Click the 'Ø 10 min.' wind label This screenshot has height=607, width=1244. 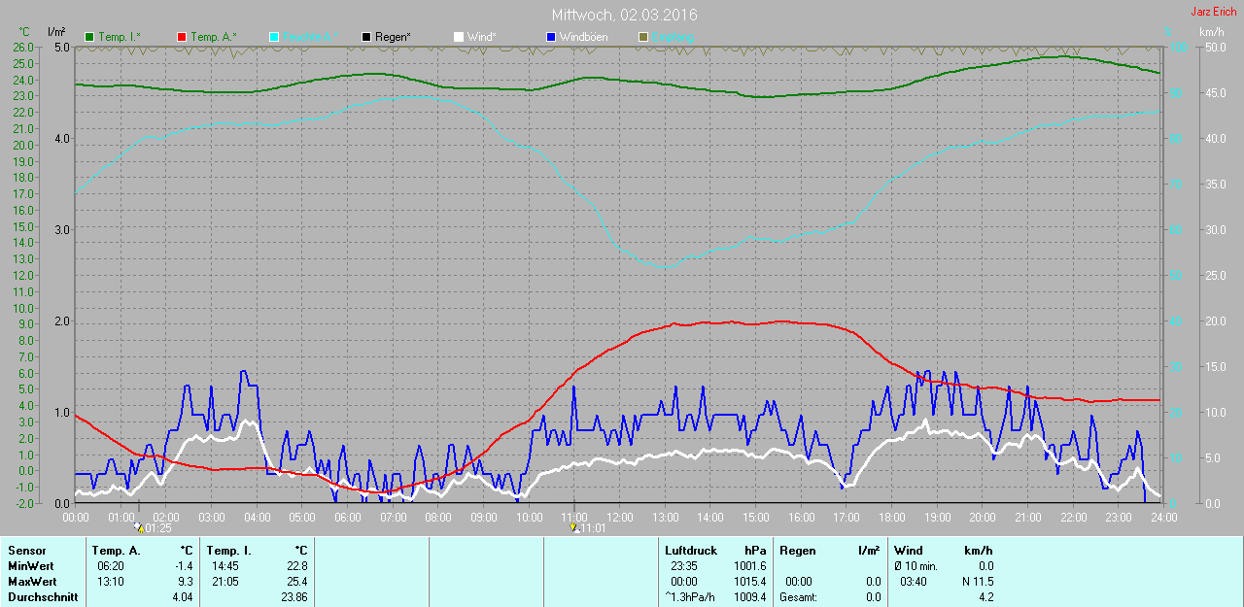tap(916, 566)
